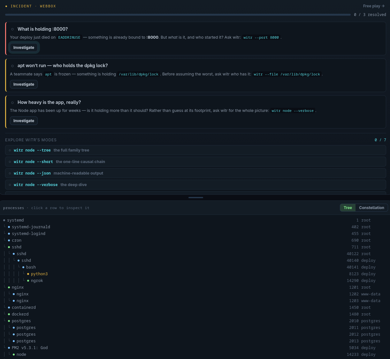Select the postgres process with PID 2011
This screenshot has width=390, height=359.
195,328
